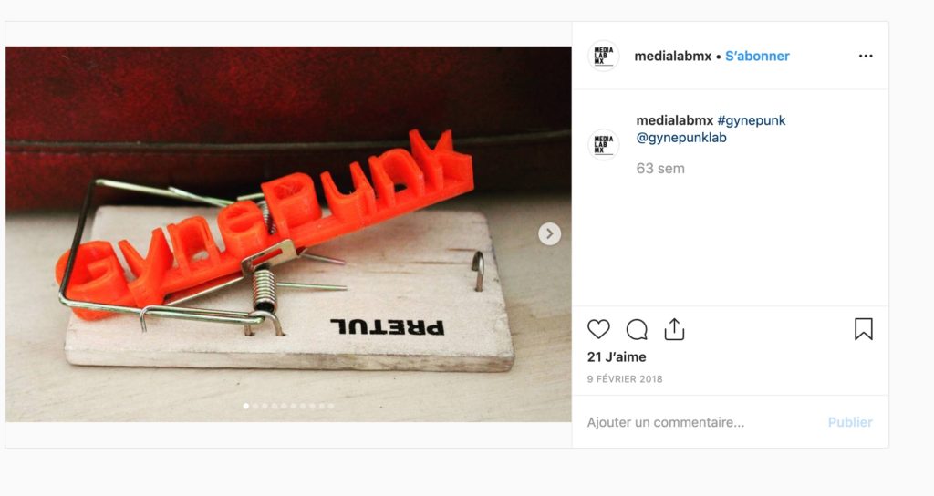This screenshot has width=934, height=496.
Task: Open the 9 FÉVRIER 2018 date link
Action: coord(624,378)
